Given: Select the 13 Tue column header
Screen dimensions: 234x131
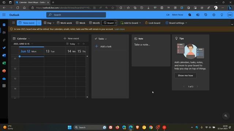Looking at the screenshot, I should click(x=55, y=51).
